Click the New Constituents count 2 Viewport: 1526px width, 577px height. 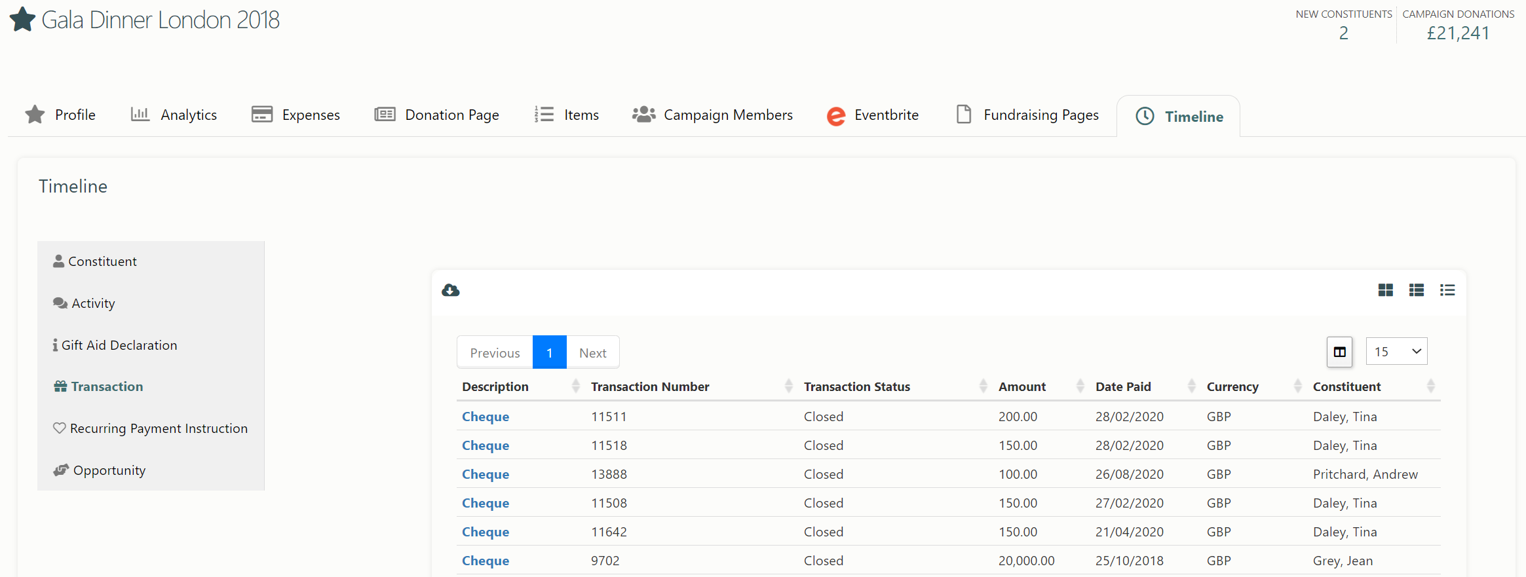(1344, 33)
